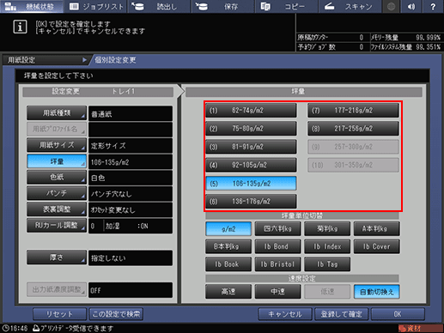Viewport: 444px width, 333px height.
Task: Choose the B本判kg weight unit
Action: tap(228, 246)
